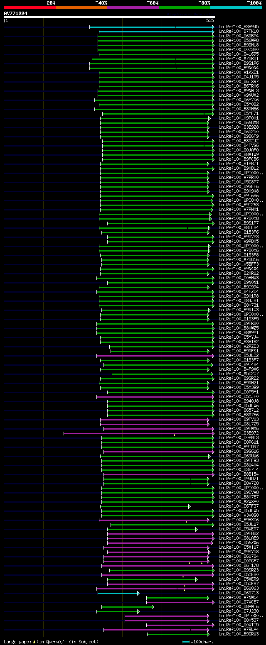Click the UniRef100_C7J230 hit label

239,611
